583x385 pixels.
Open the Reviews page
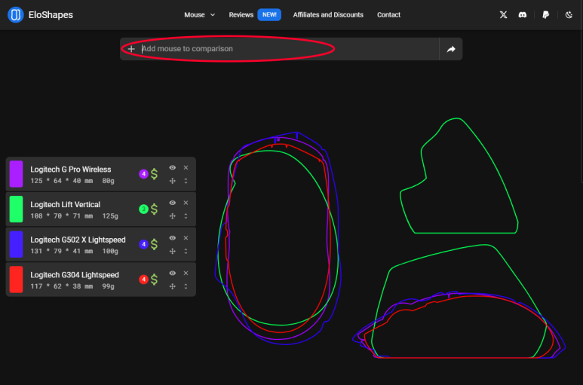pos(241,15)
